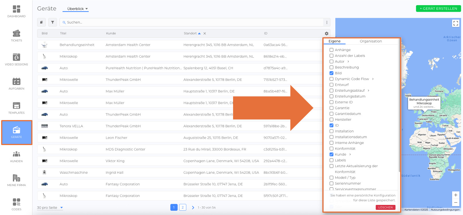
Task: Open the Dashboard from the sidebar
Action: (16, 11)
